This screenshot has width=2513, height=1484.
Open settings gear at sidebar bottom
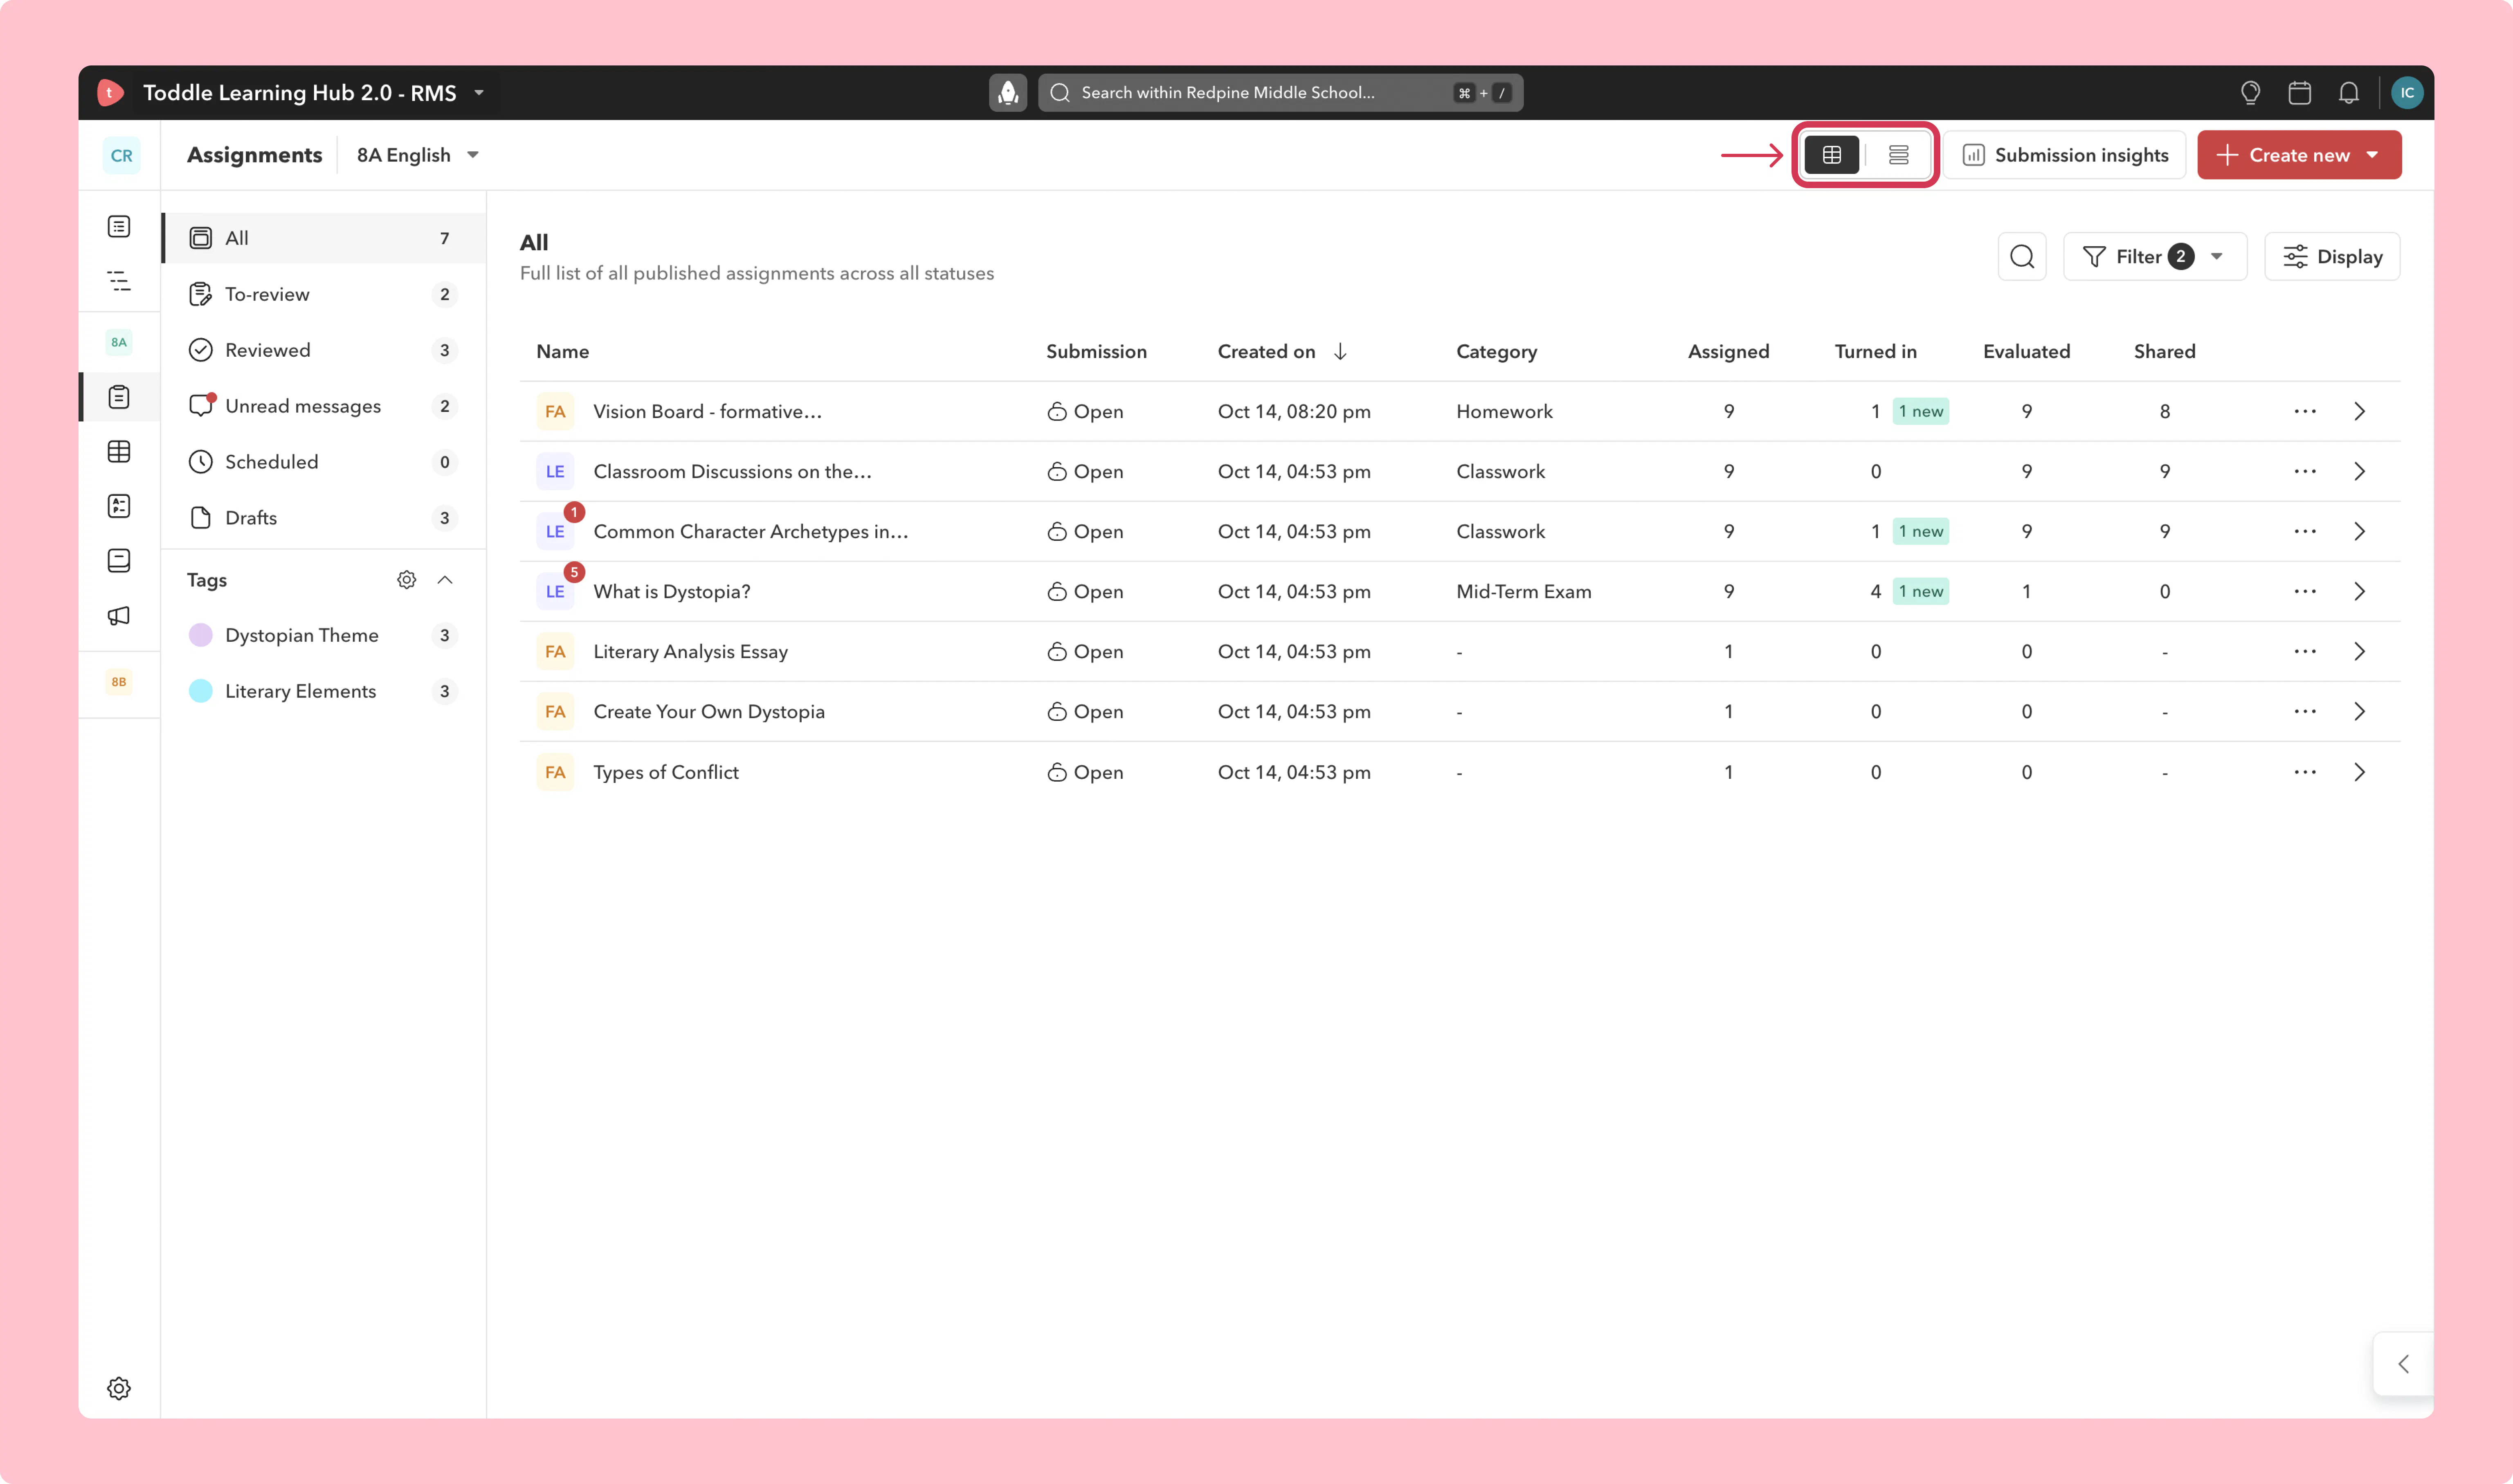[x=119, y=1388]
